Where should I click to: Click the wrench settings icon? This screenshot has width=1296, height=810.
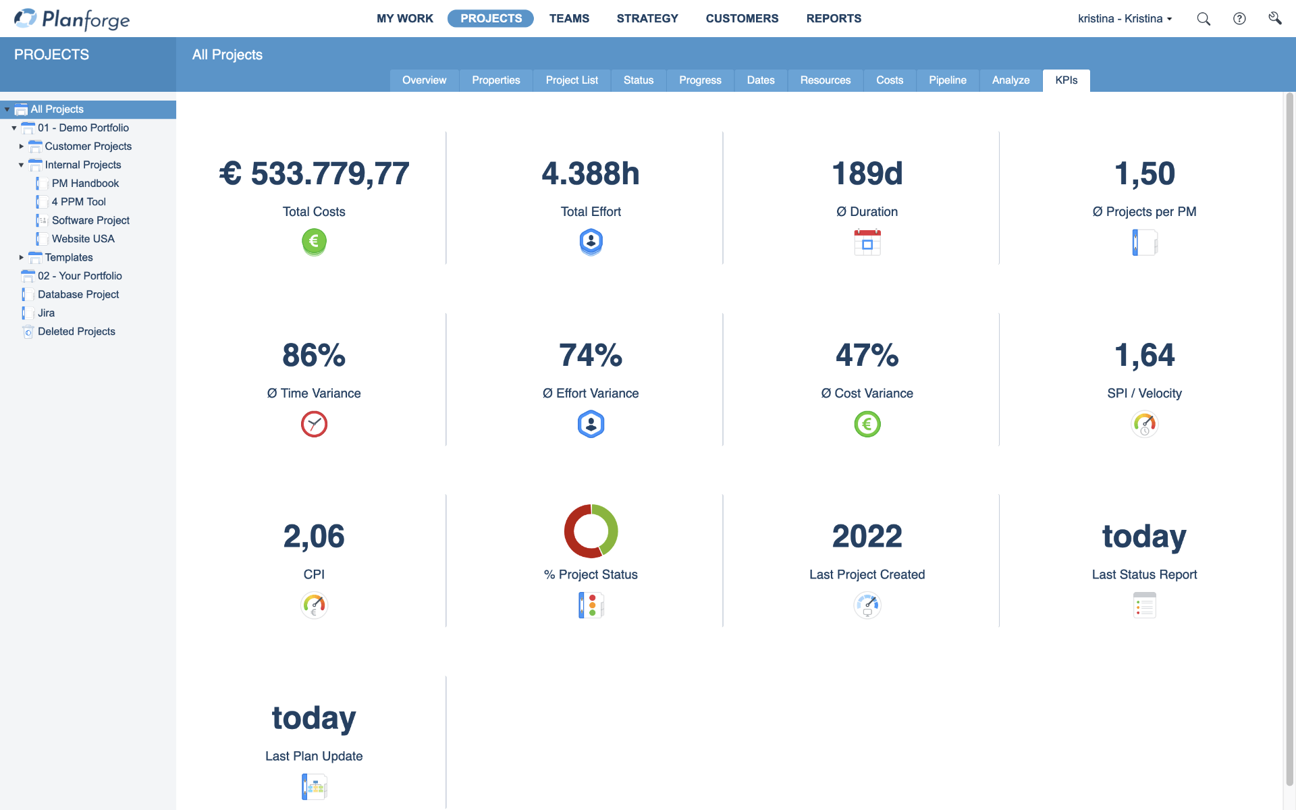click(1274, 18)
